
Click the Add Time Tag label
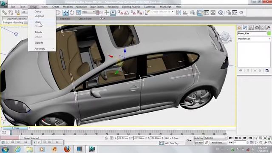(x=172, y=143)
